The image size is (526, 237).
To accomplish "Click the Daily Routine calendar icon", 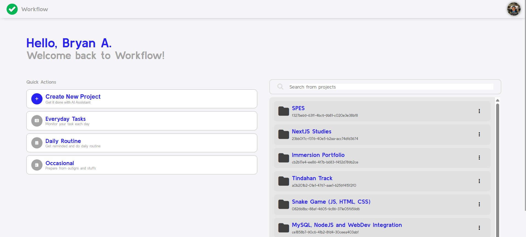I will (37, 143).
